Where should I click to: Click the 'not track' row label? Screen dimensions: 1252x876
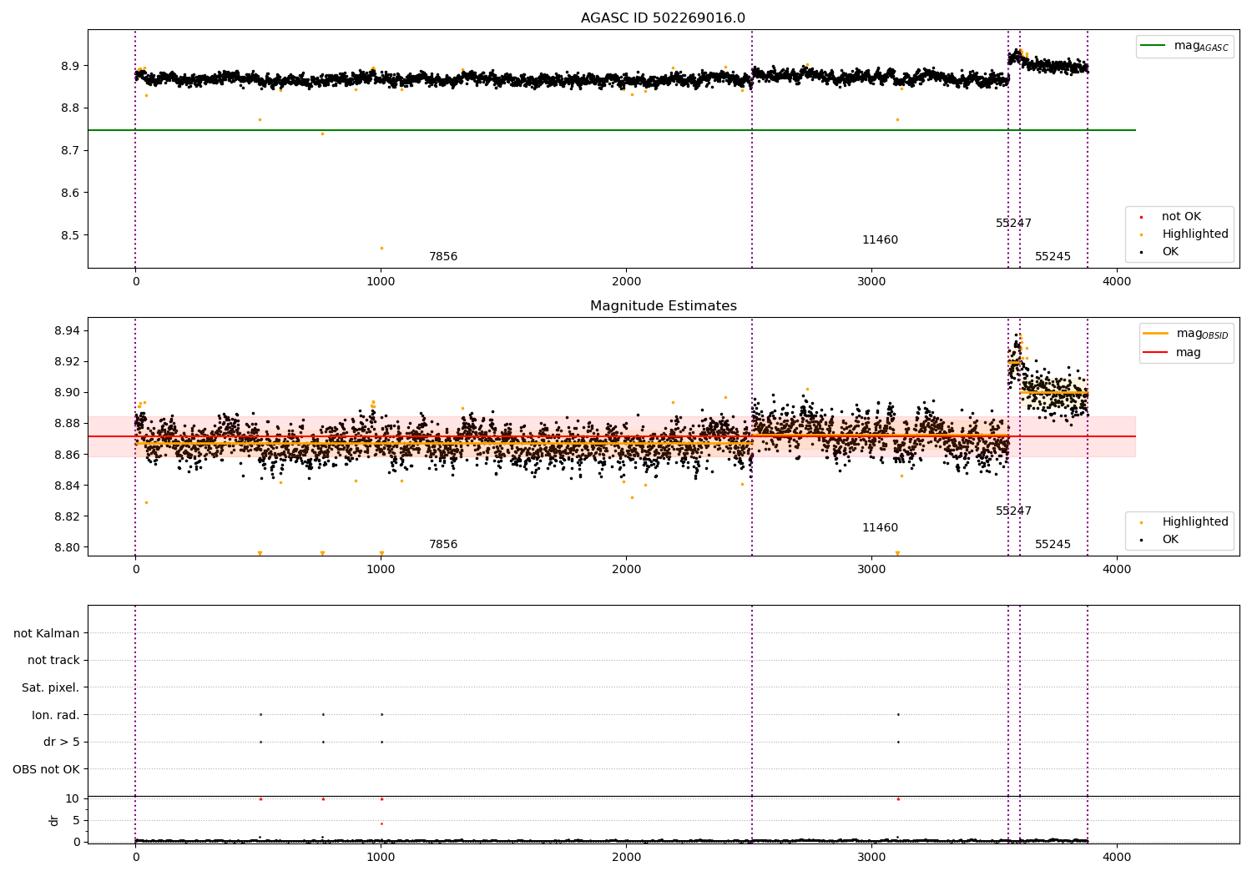point(53,661)
